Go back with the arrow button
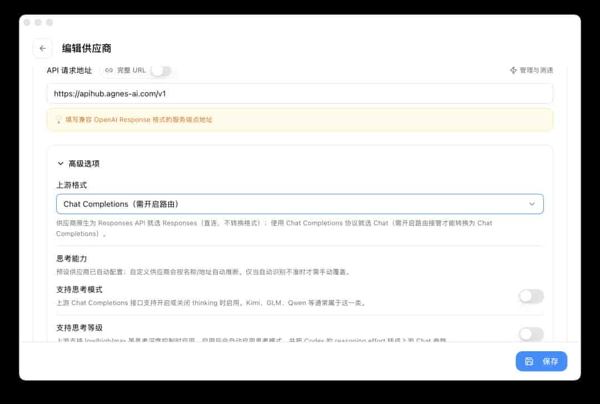This screenshot has width=600, height=404. [42, 49]
